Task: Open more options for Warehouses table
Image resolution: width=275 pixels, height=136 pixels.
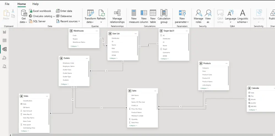Action: (97, 31)
